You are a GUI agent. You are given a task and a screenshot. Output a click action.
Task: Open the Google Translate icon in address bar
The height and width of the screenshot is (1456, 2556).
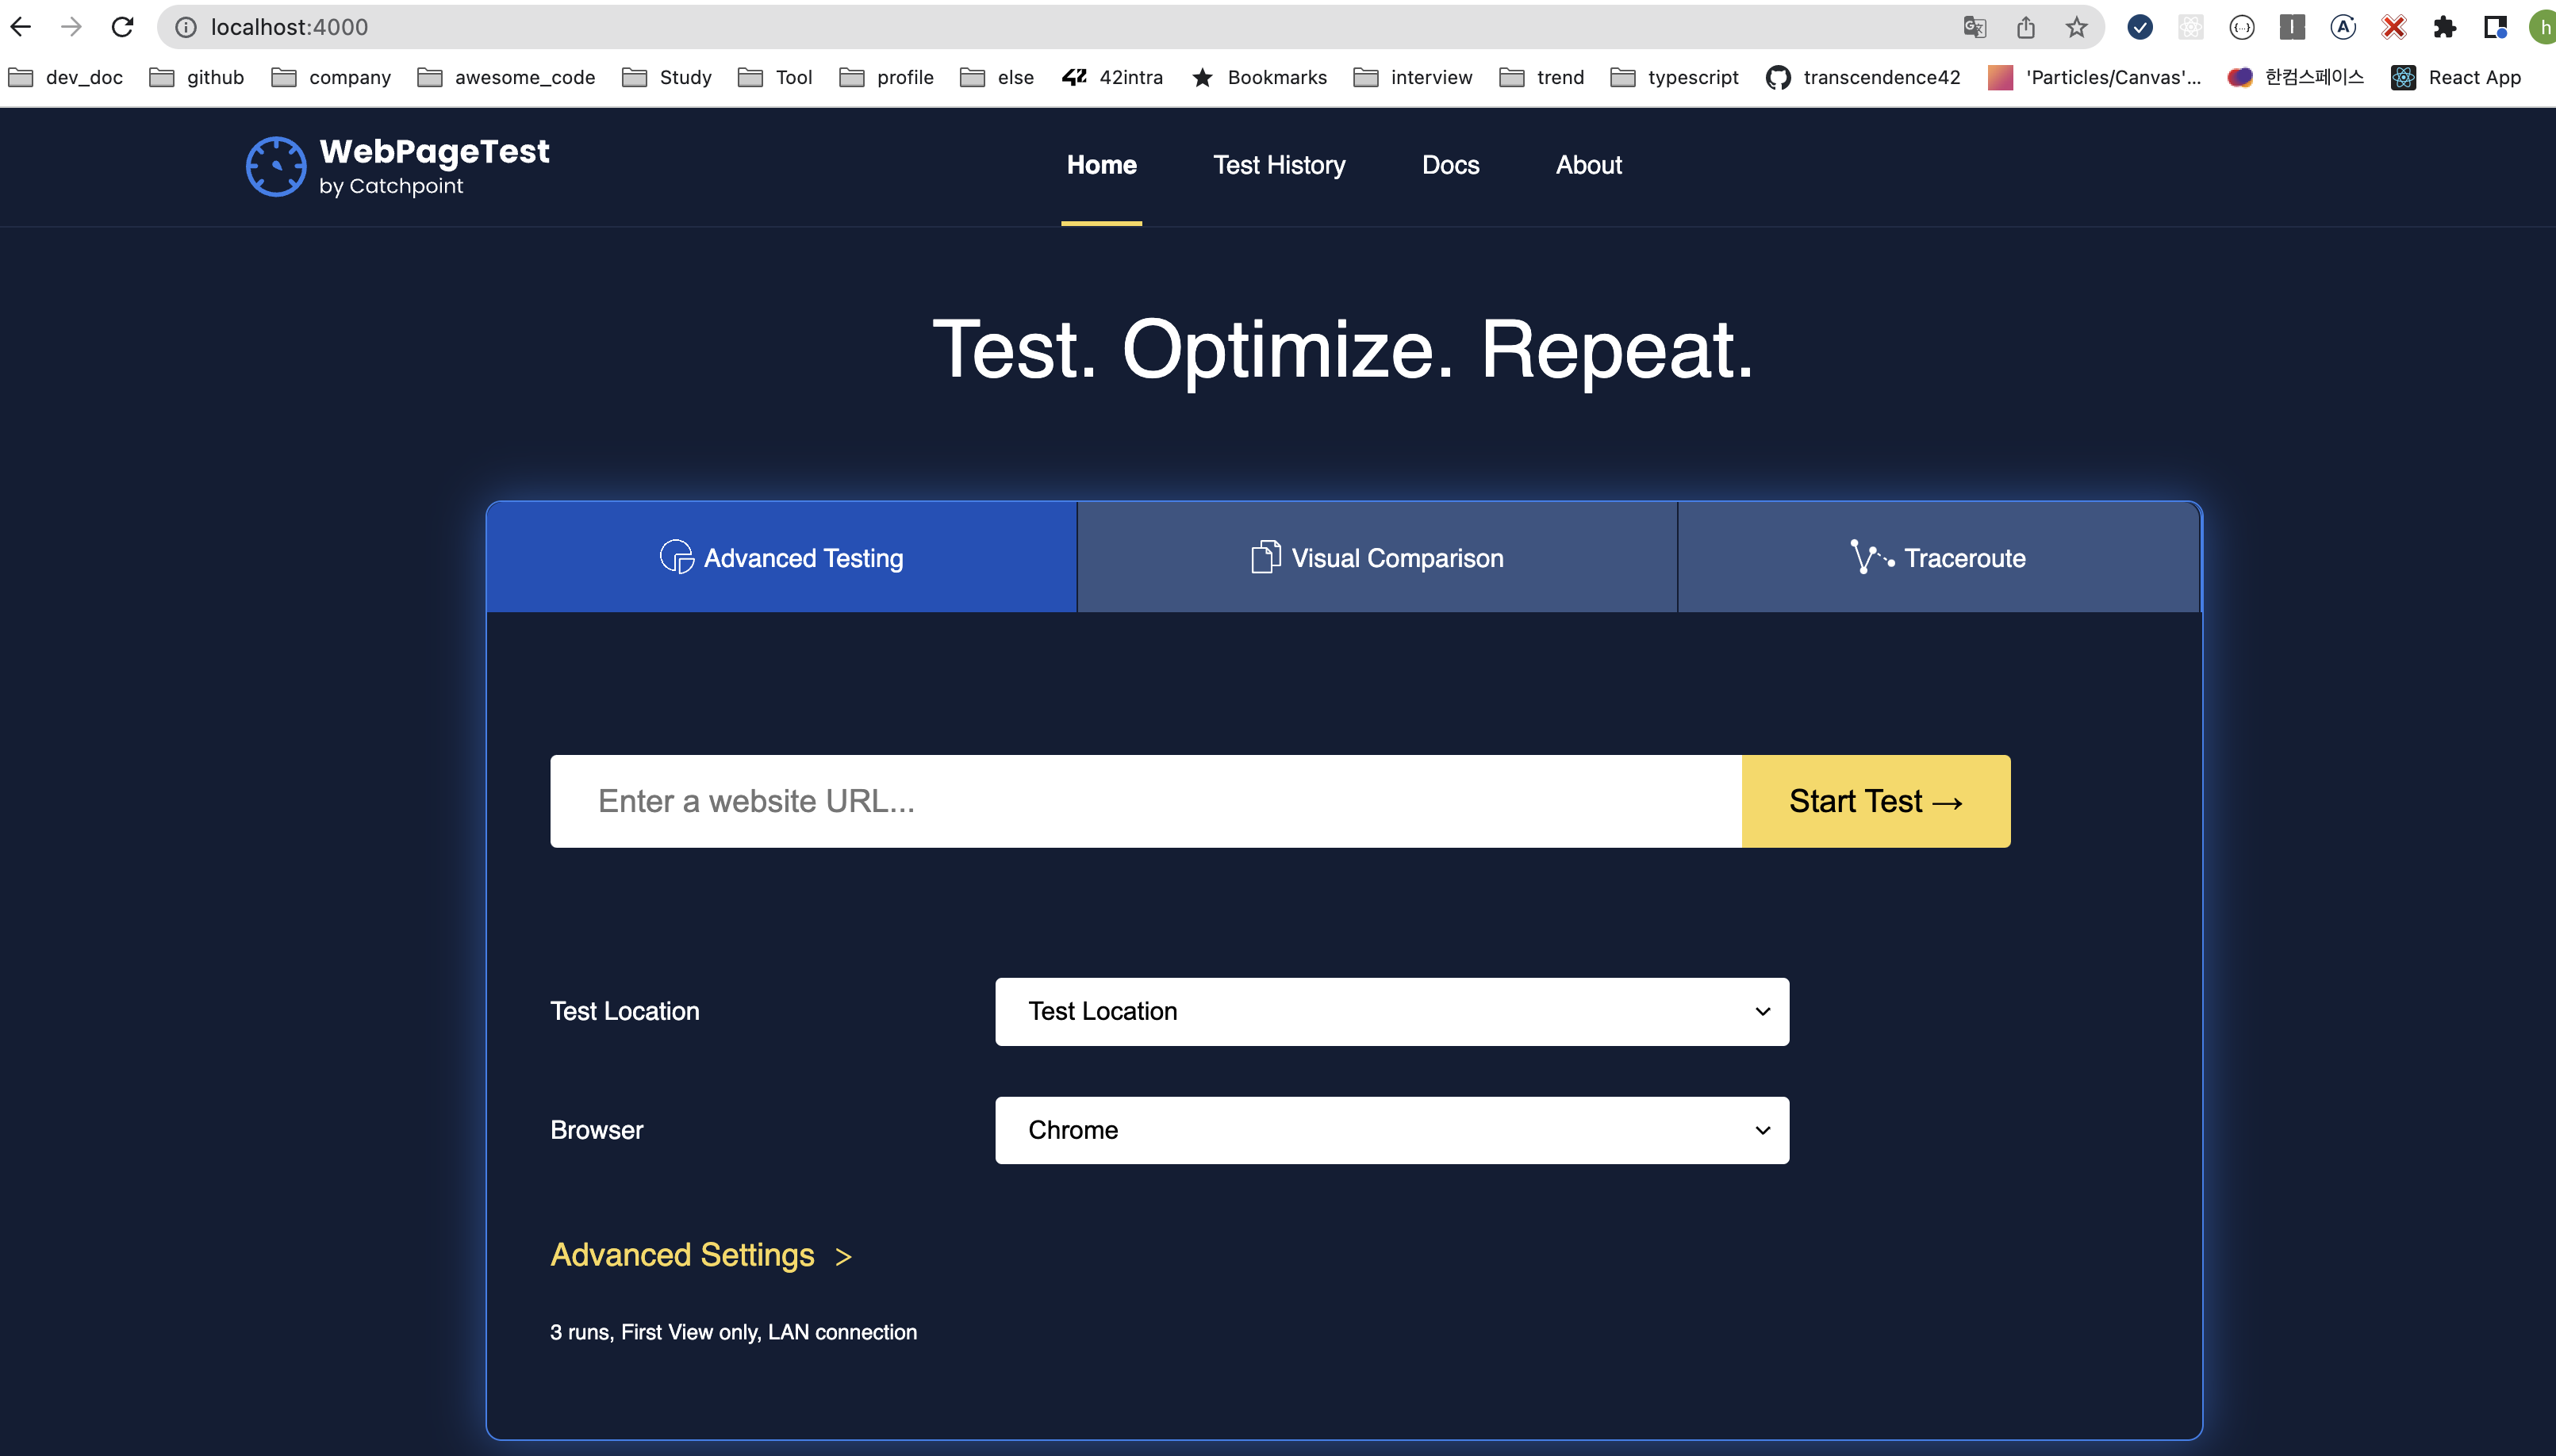tap(1974, 27)
